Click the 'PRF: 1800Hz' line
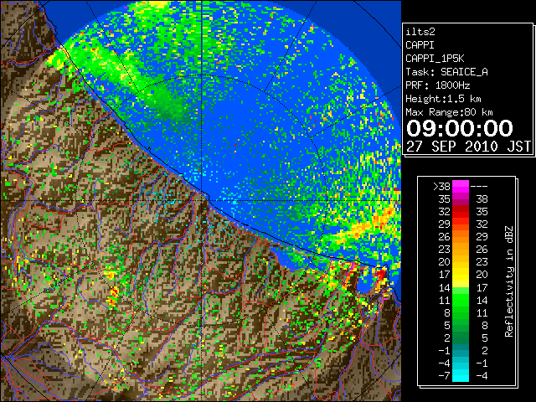Image resolution: width=536 pixels, height=402 pixels. pos(437,85)
